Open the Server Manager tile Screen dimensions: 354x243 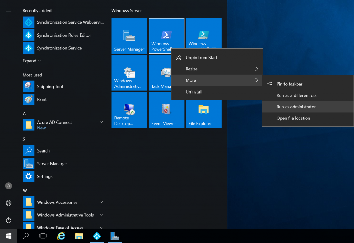click(129, 36)
